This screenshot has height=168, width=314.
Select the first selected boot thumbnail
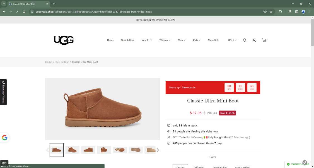pyautogui.click(x=57, y=150)
